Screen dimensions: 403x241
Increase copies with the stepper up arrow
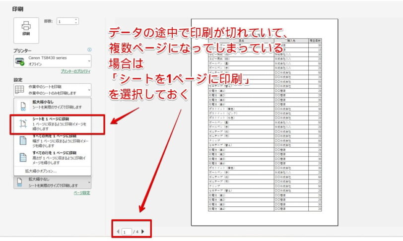click(76, 19)
